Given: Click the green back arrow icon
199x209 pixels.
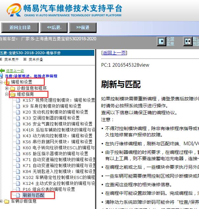Looking at the screenshot, I should coord(2,71).
